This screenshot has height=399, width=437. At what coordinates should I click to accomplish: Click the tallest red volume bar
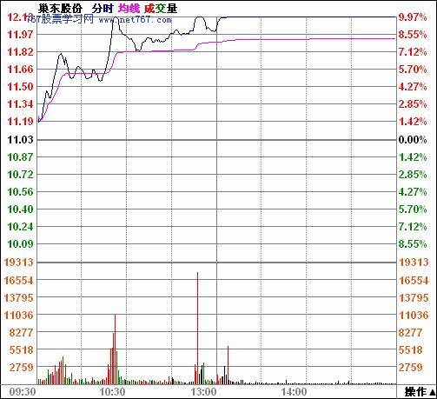tap(198, 328)
